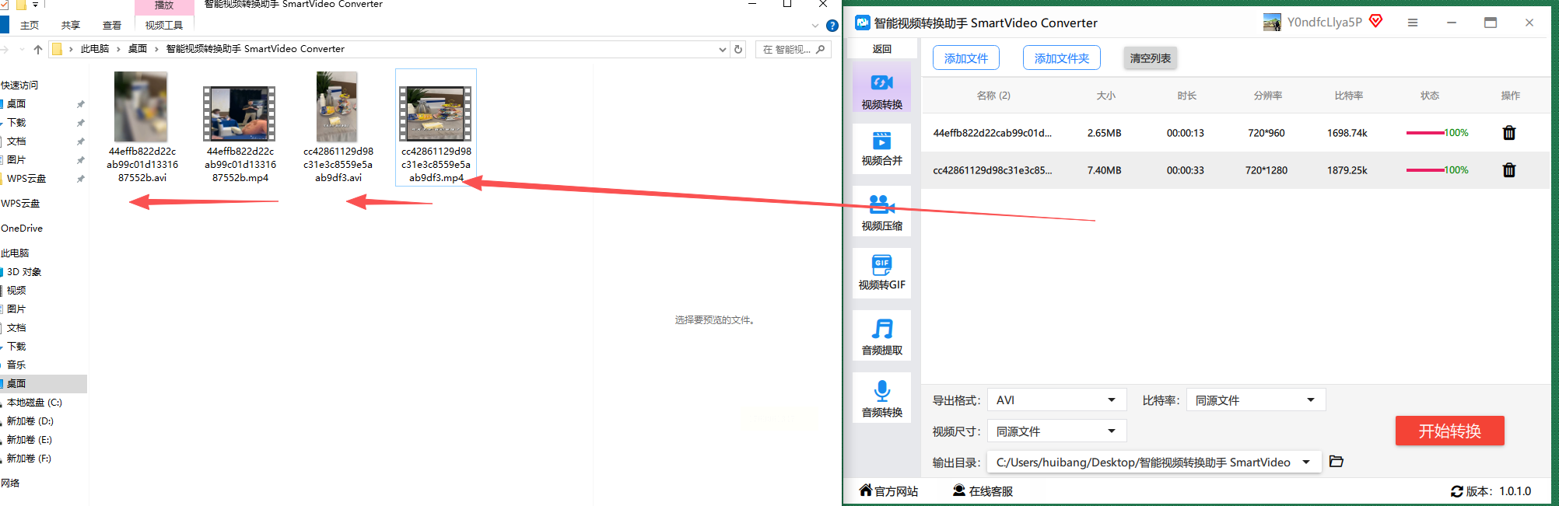This screenshot has width=1559, height=506.
Task: Select 本地磁盘 (C:) drive
Action: 34,403
